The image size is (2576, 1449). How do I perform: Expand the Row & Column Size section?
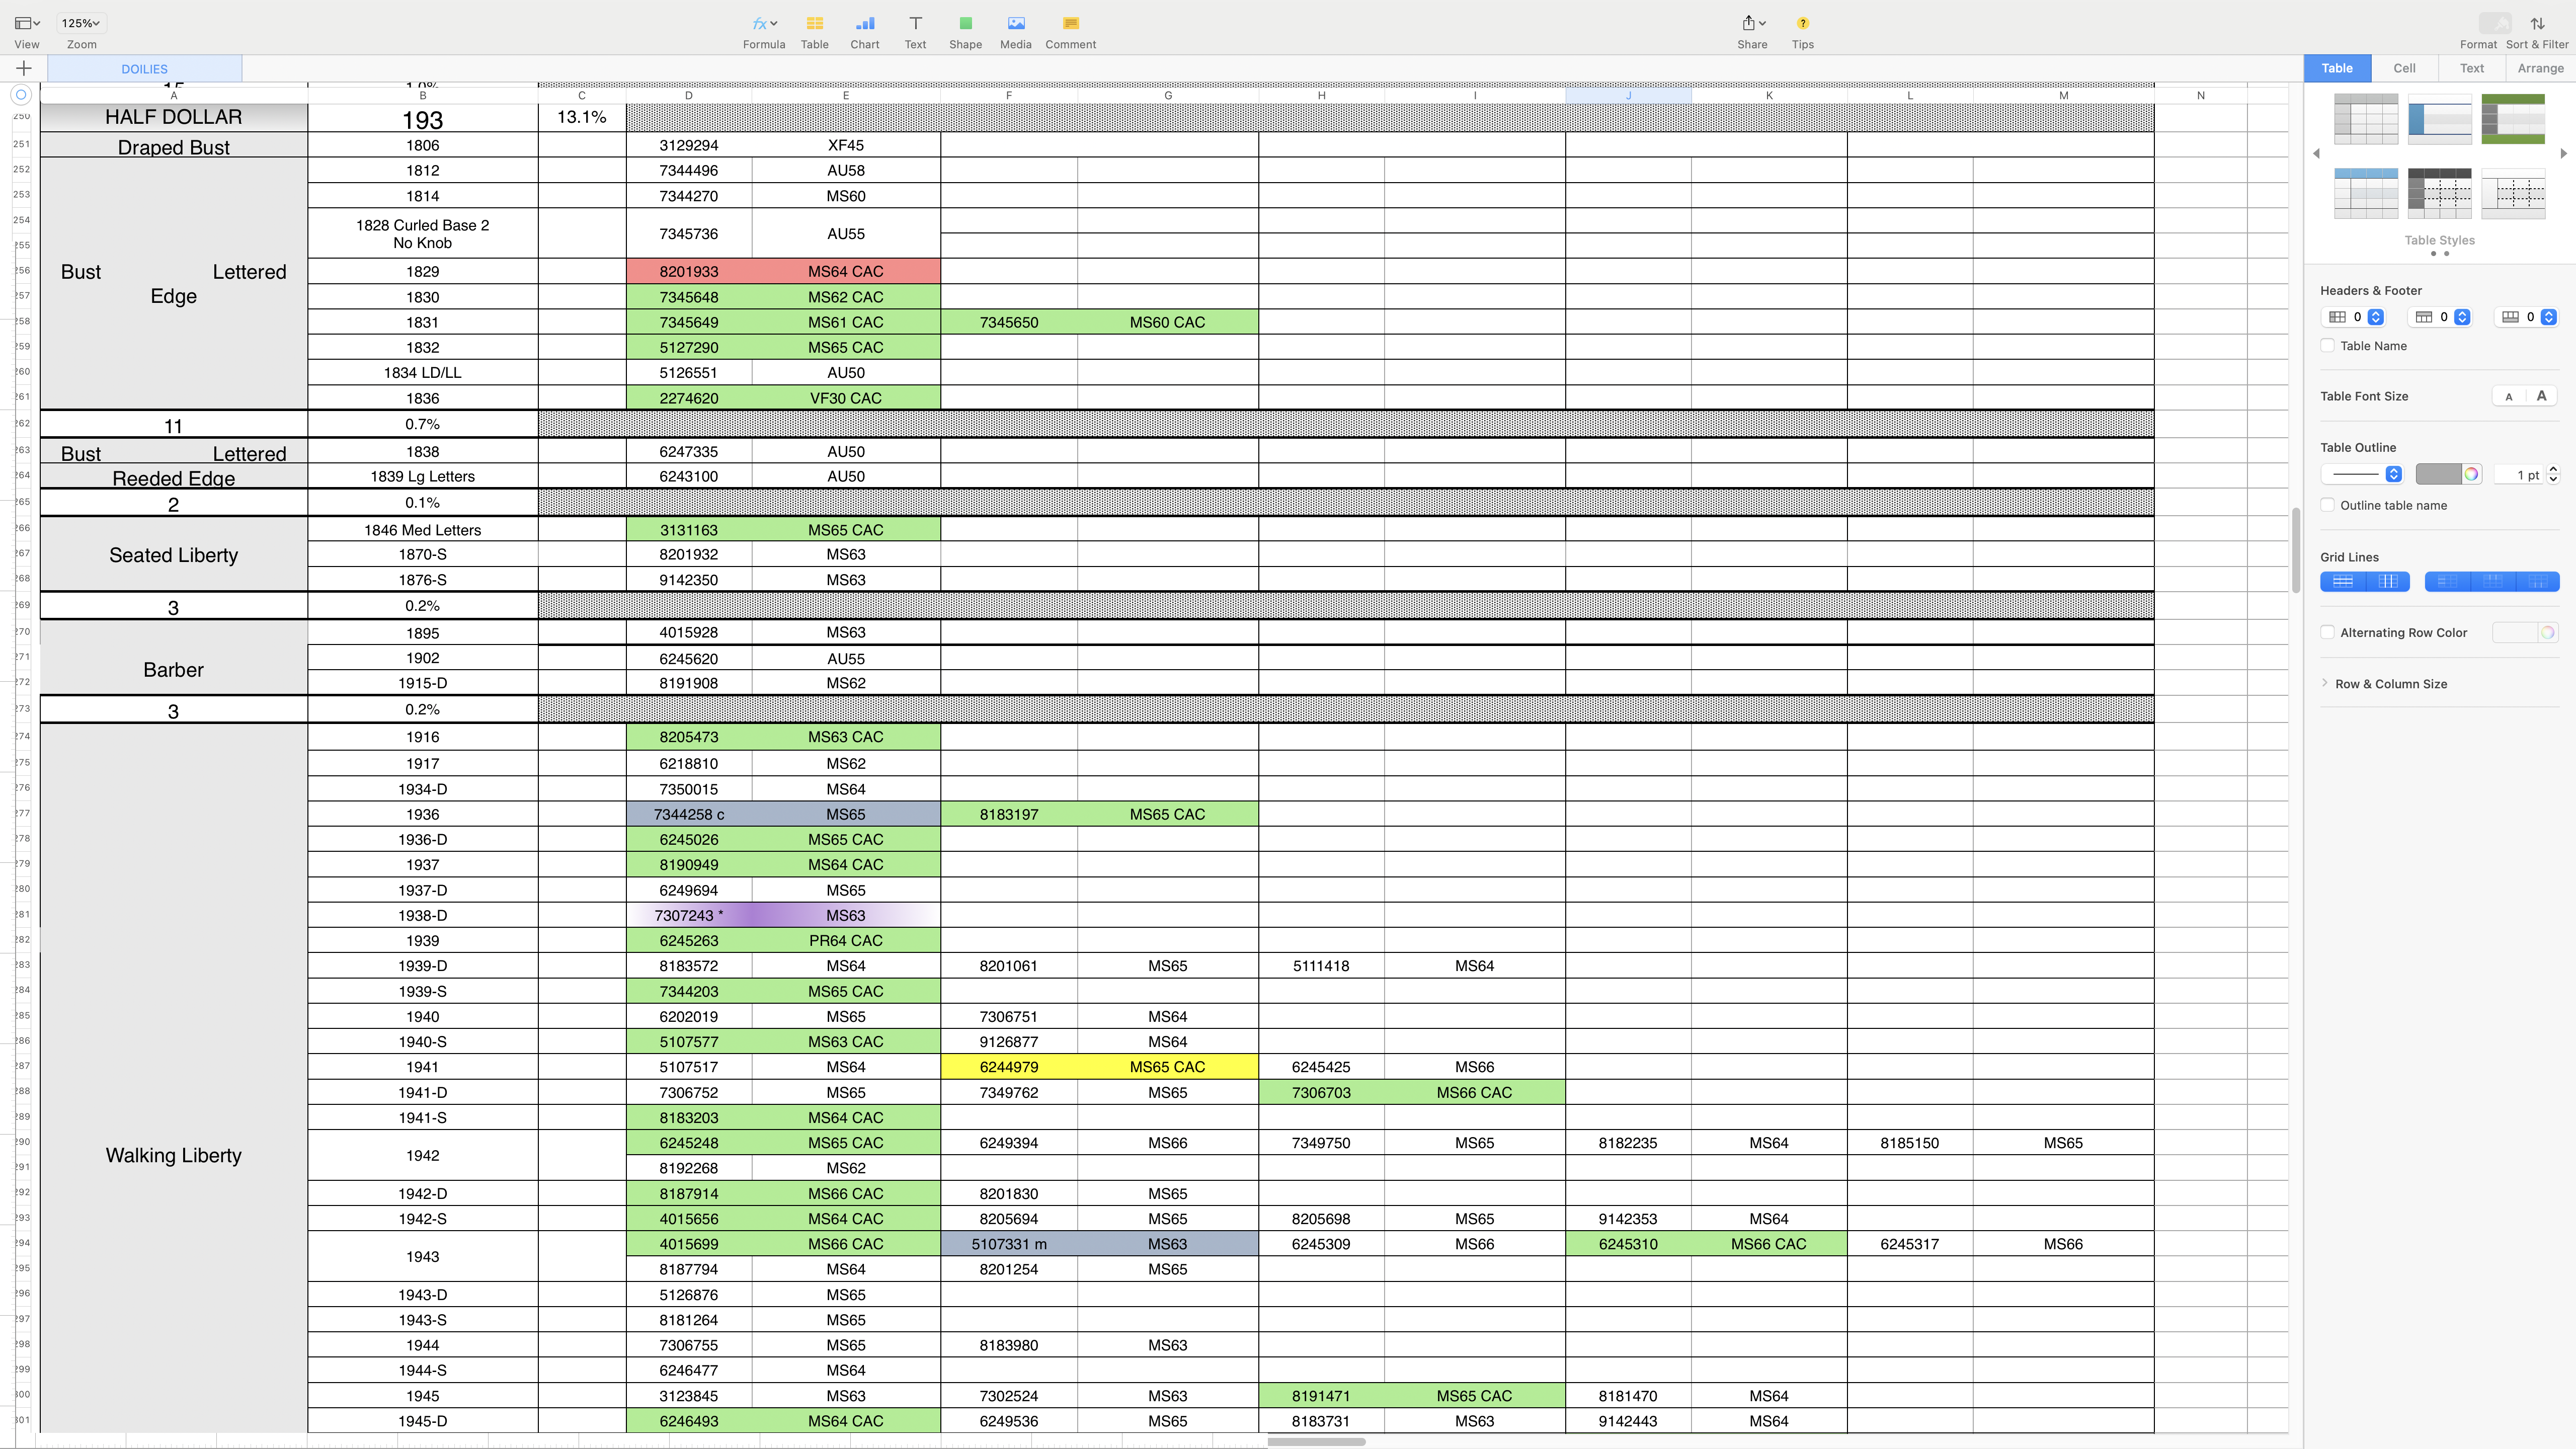pos(2391,684)
